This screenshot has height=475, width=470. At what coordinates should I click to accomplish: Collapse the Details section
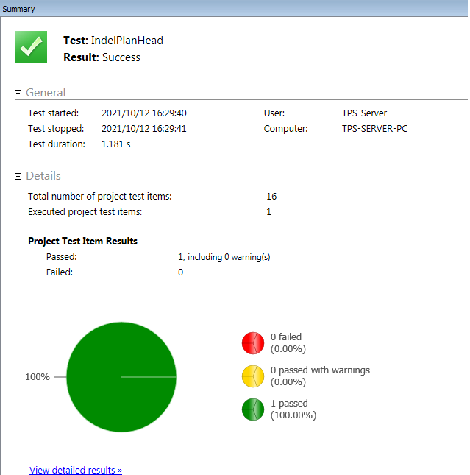pos(18,176)
